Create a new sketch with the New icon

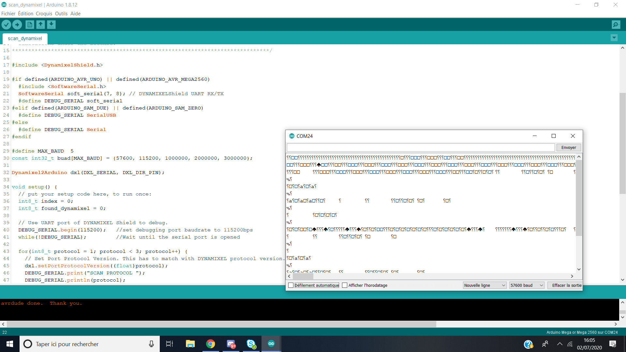[30, 24]
